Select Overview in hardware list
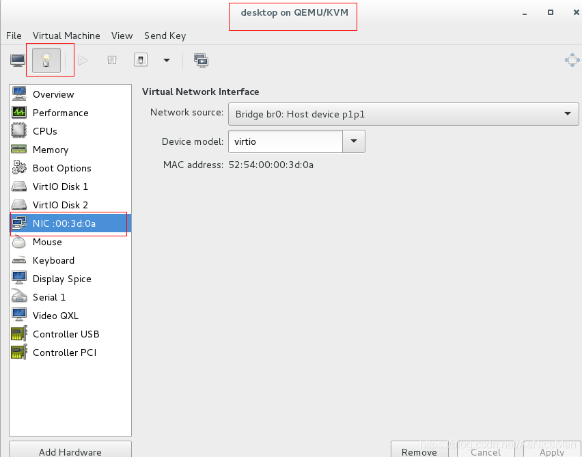The image size is (582, 457). pos(70,94)
